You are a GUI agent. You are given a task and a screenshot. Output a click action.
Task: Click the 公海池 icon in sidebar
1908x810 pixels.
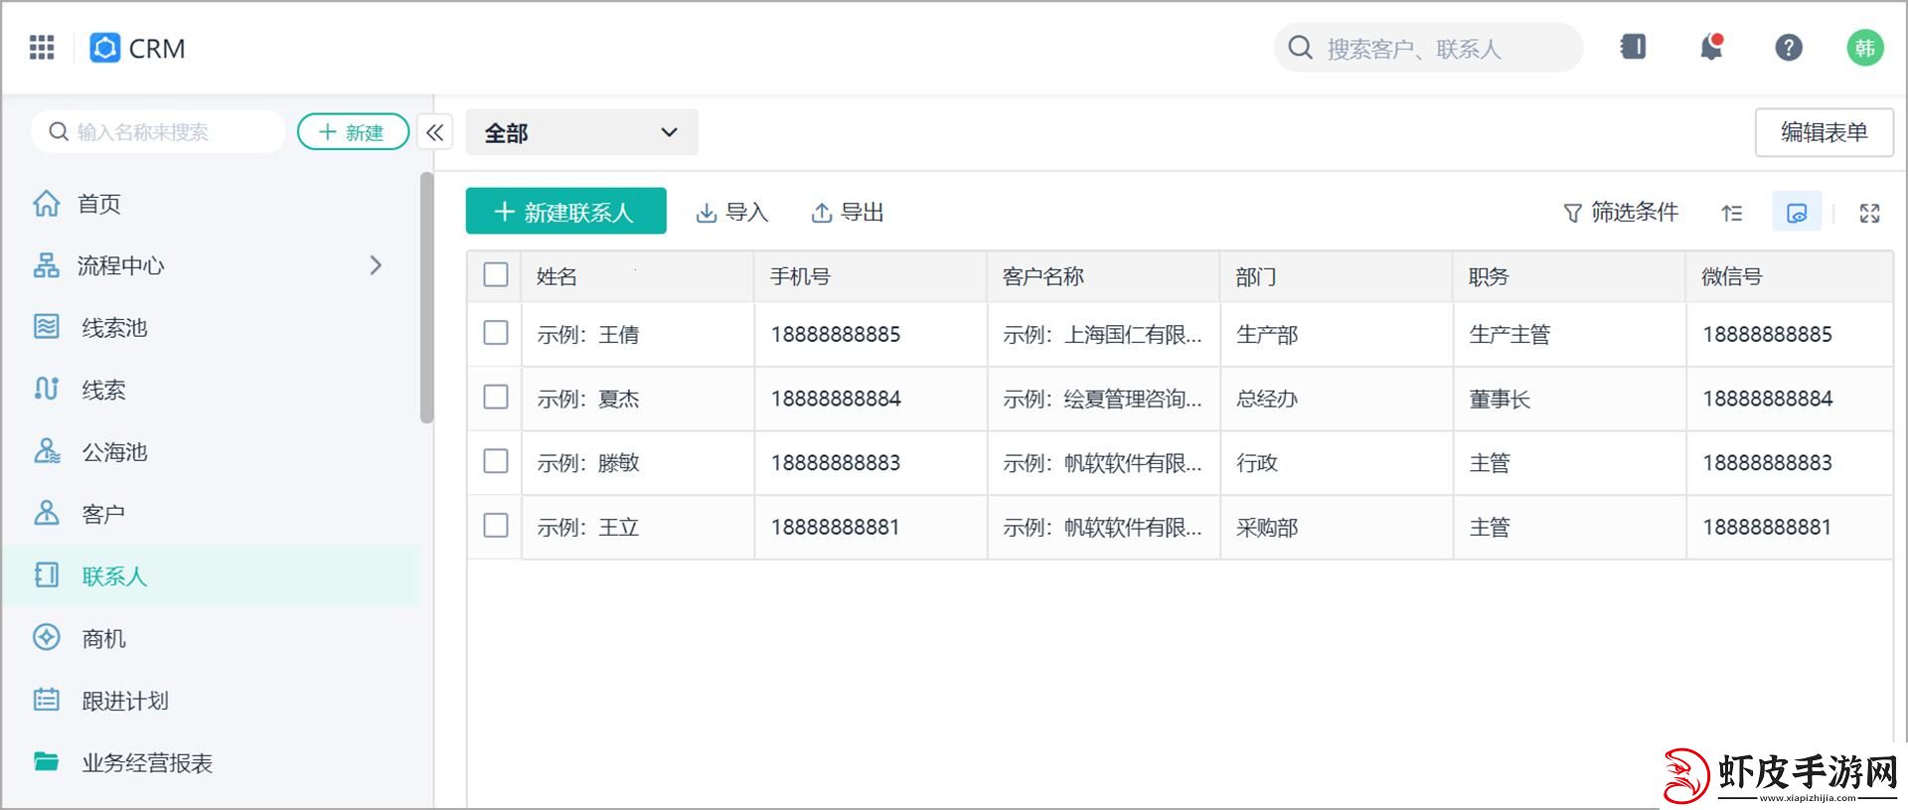pos(47,451)
